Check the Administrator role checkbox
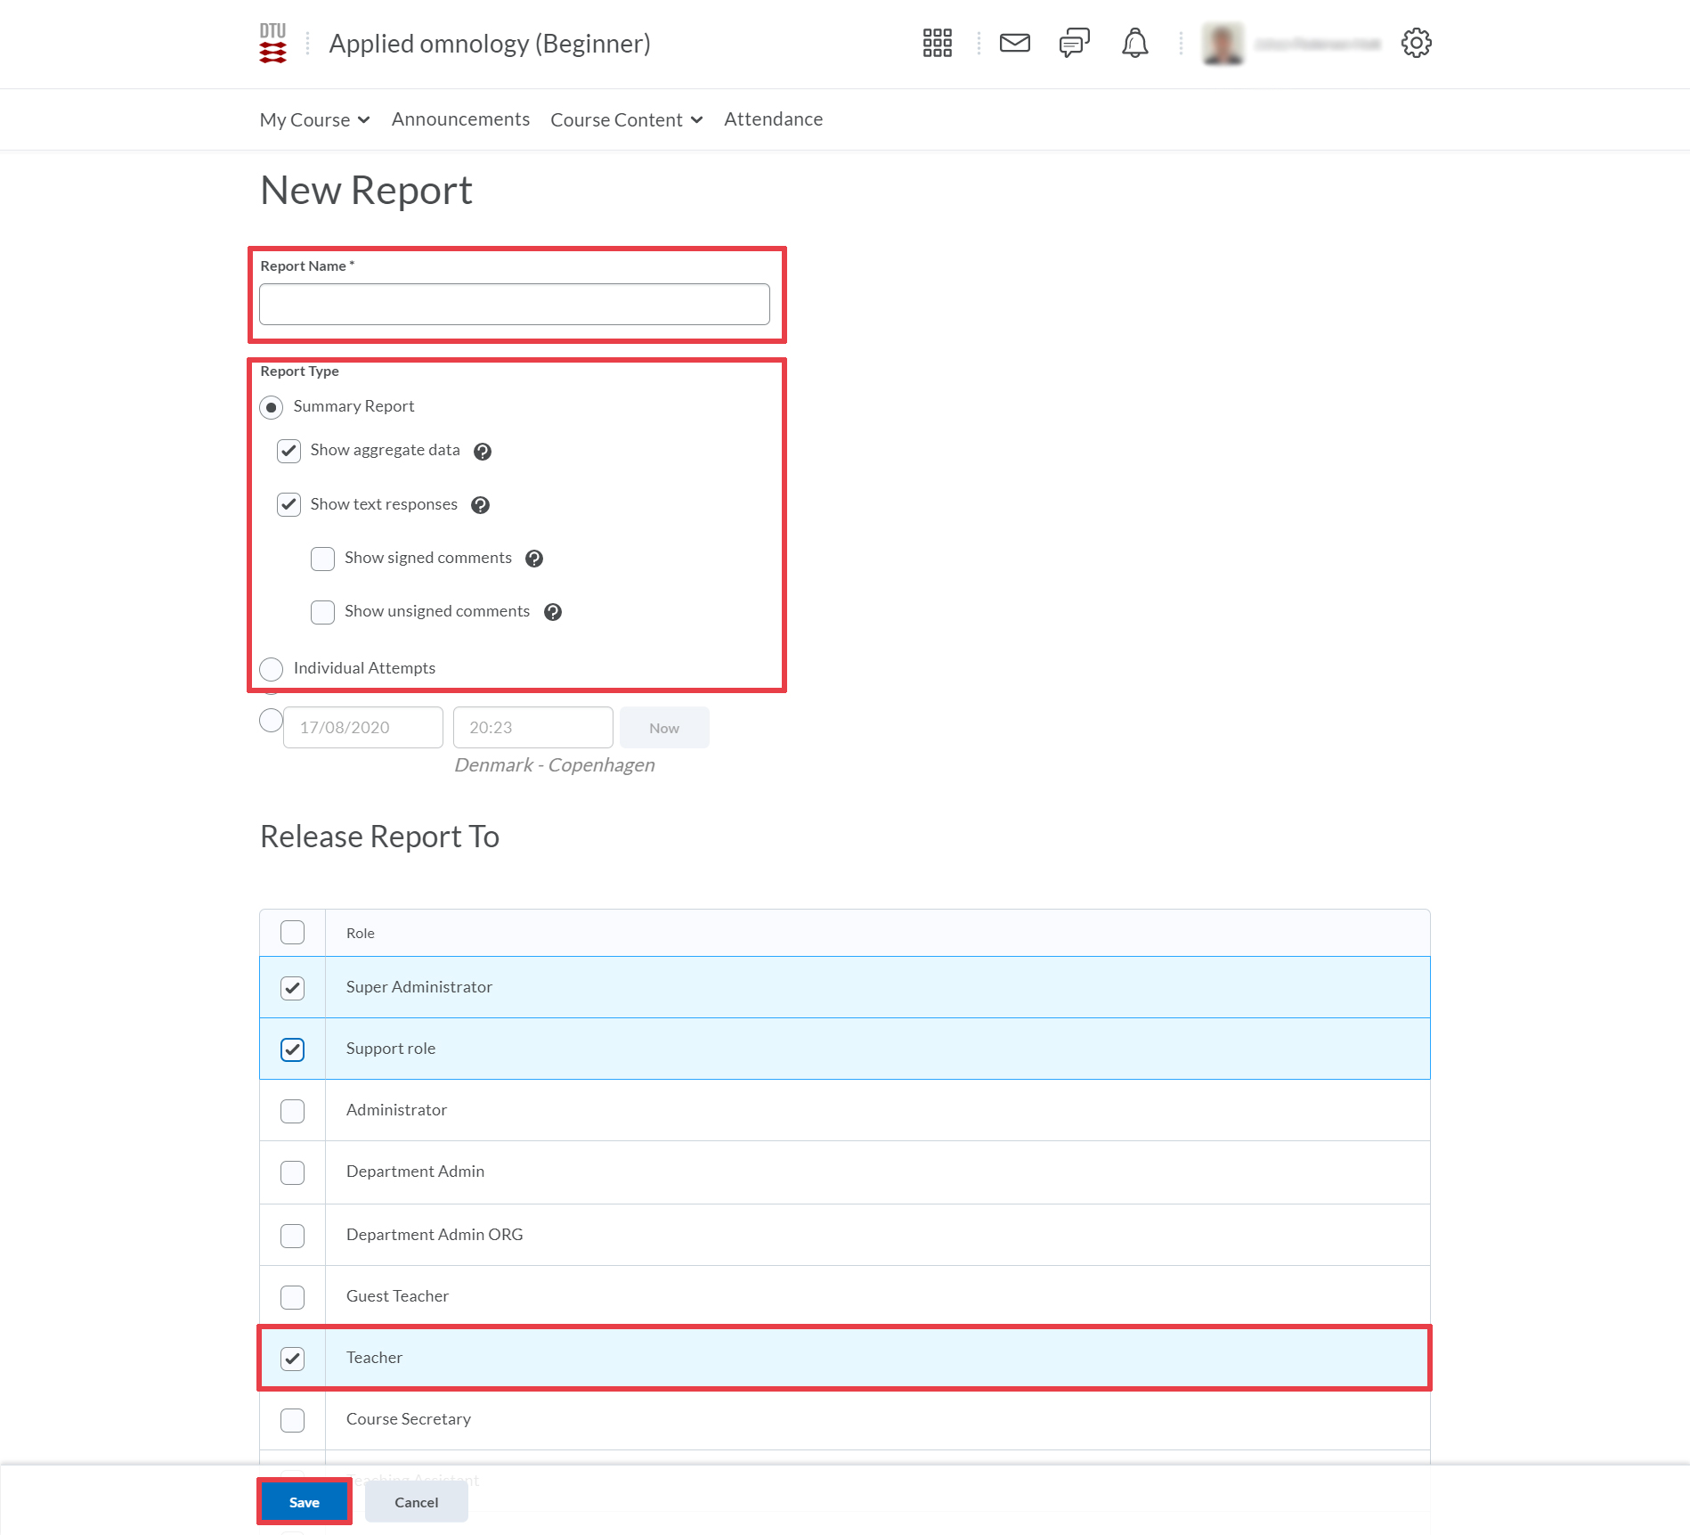The image size is (1690, 1535). 292,1111
